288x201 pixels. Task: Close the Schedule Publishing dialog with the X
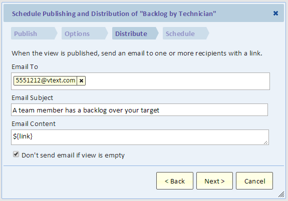(275, 13)
